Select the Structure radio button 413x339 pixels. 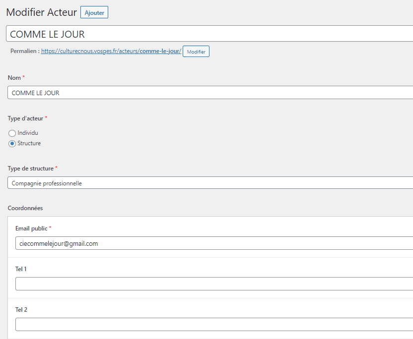(x=12, y=144)
